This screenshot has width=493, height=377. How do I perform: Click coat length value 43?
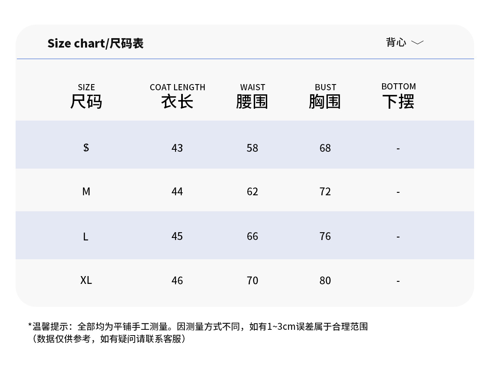point(177,148)
